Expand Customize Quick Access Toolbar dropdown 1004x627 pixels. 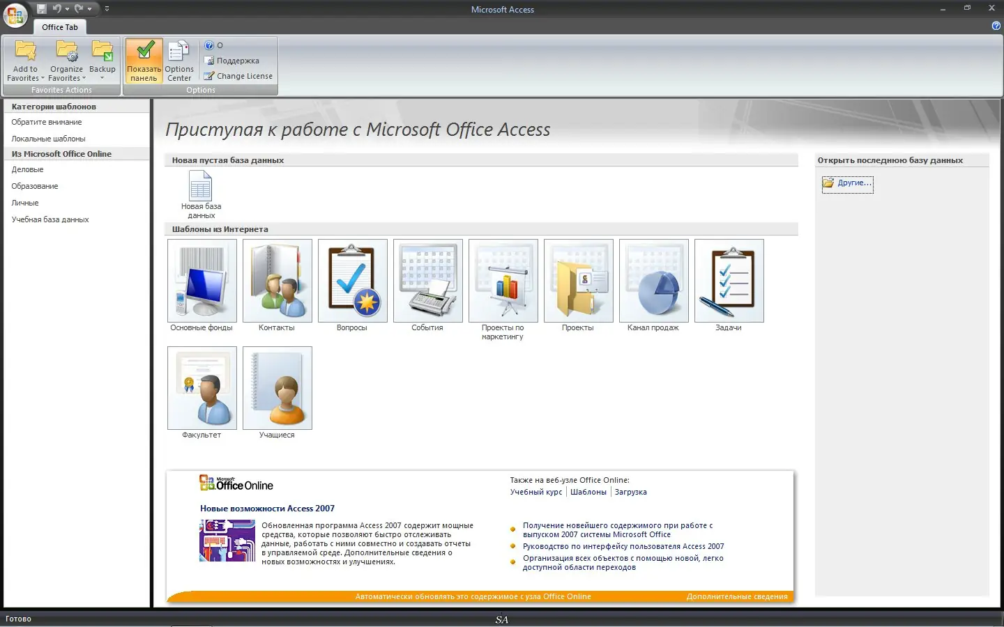(x=107, y=9)
